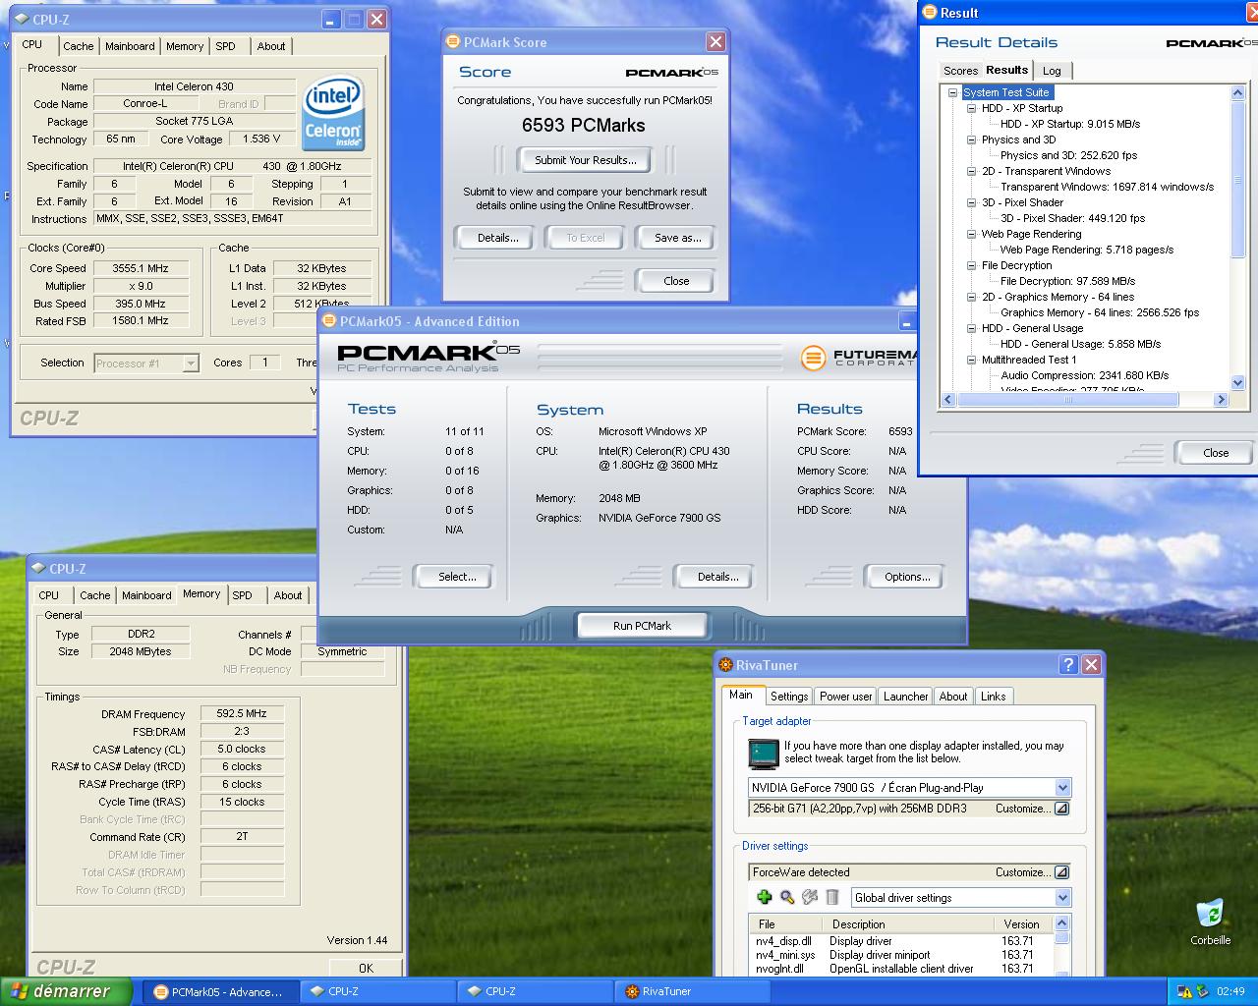Click the PCMark Score window title icon
1258x1006 pixels.
(x=452, y=42)
